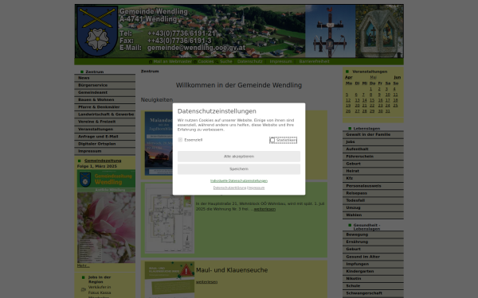Select day 8 in the calendar
This screenshot has height=298, width=478.
click(x=370, y=95)
